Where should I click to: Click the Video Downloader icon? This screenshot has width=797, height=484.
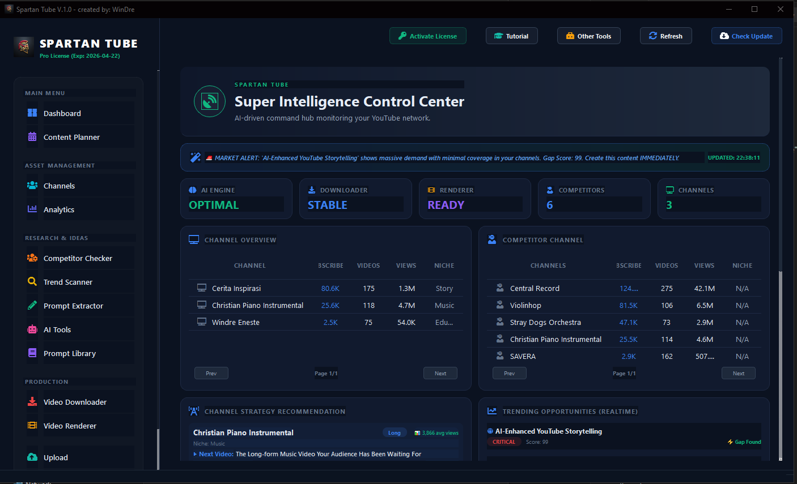(32, 402)
